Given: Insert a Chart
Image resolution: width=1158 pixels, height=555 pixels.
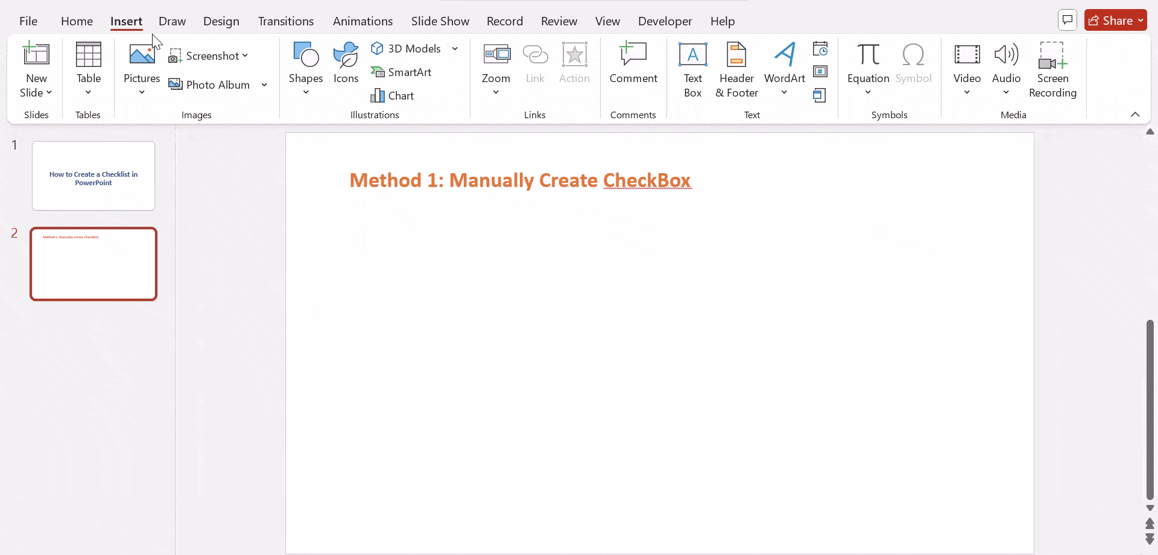Looking at the screenshot, I should pos(394,95).
